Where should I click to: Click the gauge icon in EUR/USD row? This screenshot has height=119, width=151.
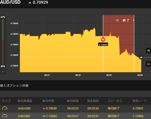click(5, 116)
